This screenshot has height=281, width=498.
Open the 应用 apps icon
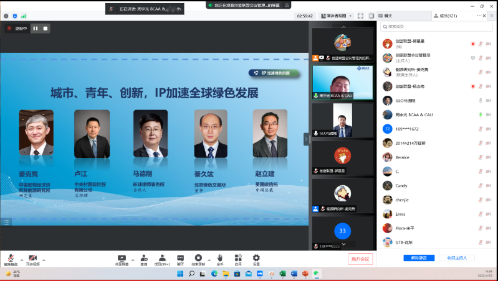[x=237, y=257]
